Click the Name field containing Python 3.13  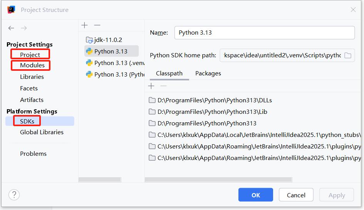click(264, 33)
